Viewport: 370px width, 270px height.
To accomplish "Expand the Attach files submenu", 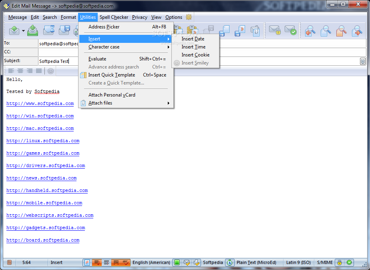I will tap(127, 103).
